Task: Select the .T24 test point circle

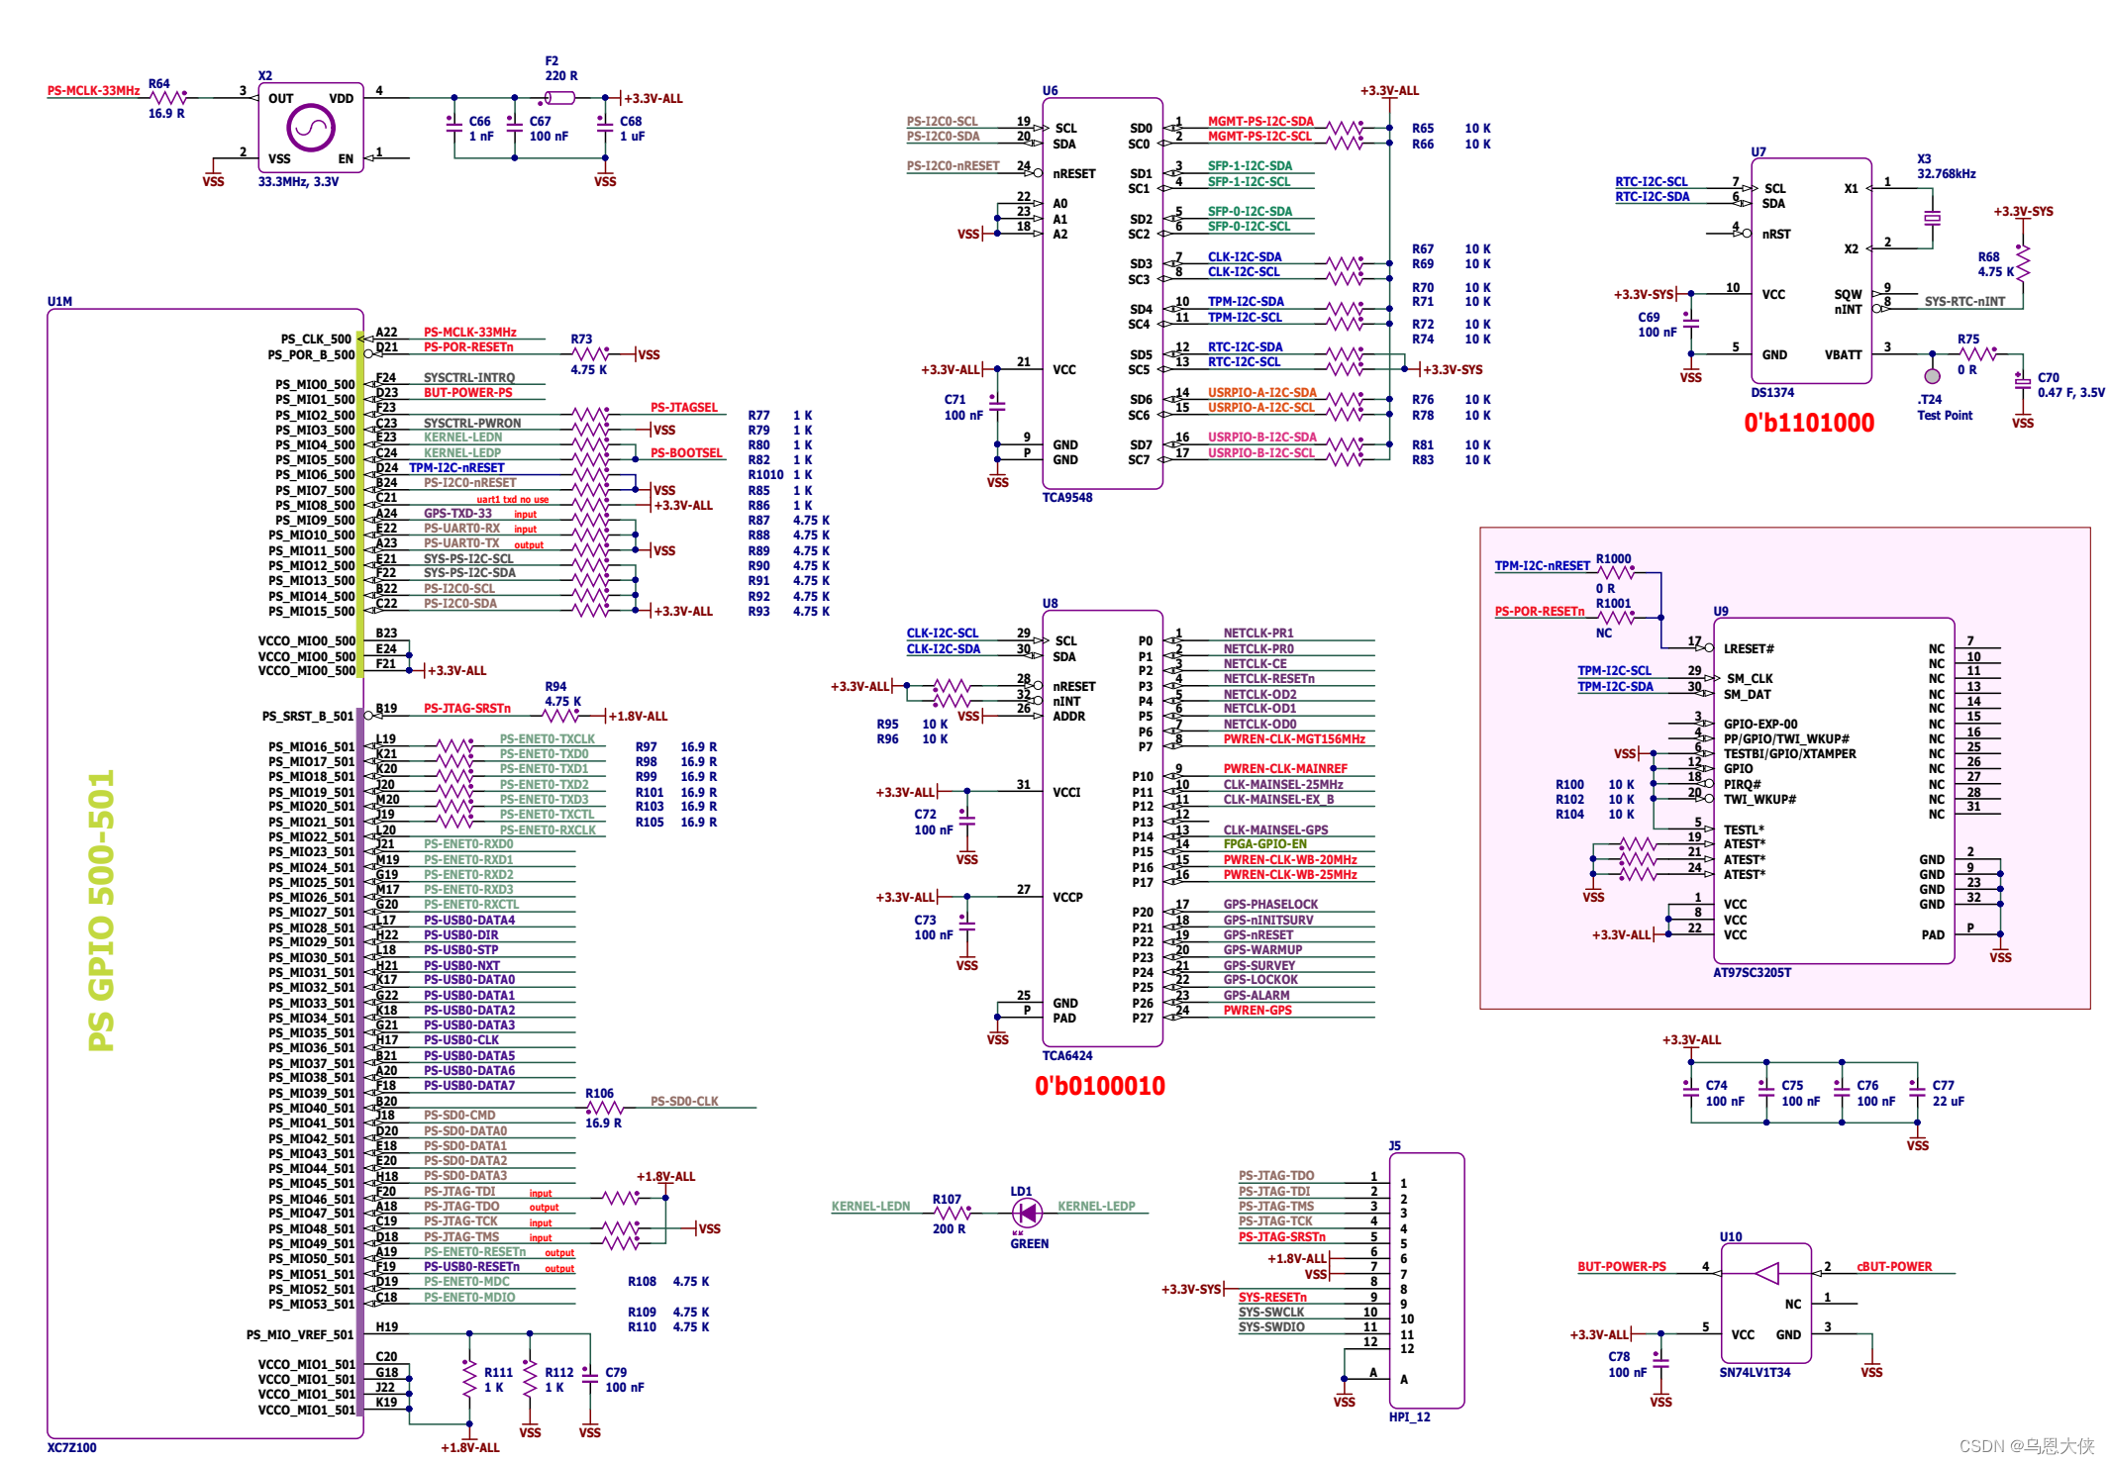Action: pyautogui.click(x=1932, y=376)
